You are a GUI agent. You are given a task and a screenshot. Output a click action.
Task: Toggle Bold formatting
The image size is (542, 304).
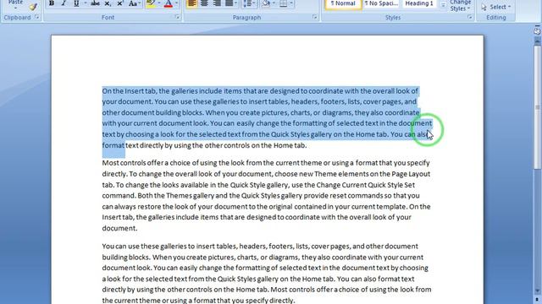click(x=52, y=3)
